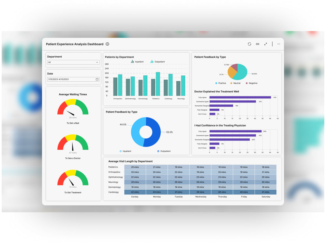Select Cardiology Wednesday cell 39 mins
Image resolution: width=326 pixels, height=244 pixels.
click(x=200, y=192)
